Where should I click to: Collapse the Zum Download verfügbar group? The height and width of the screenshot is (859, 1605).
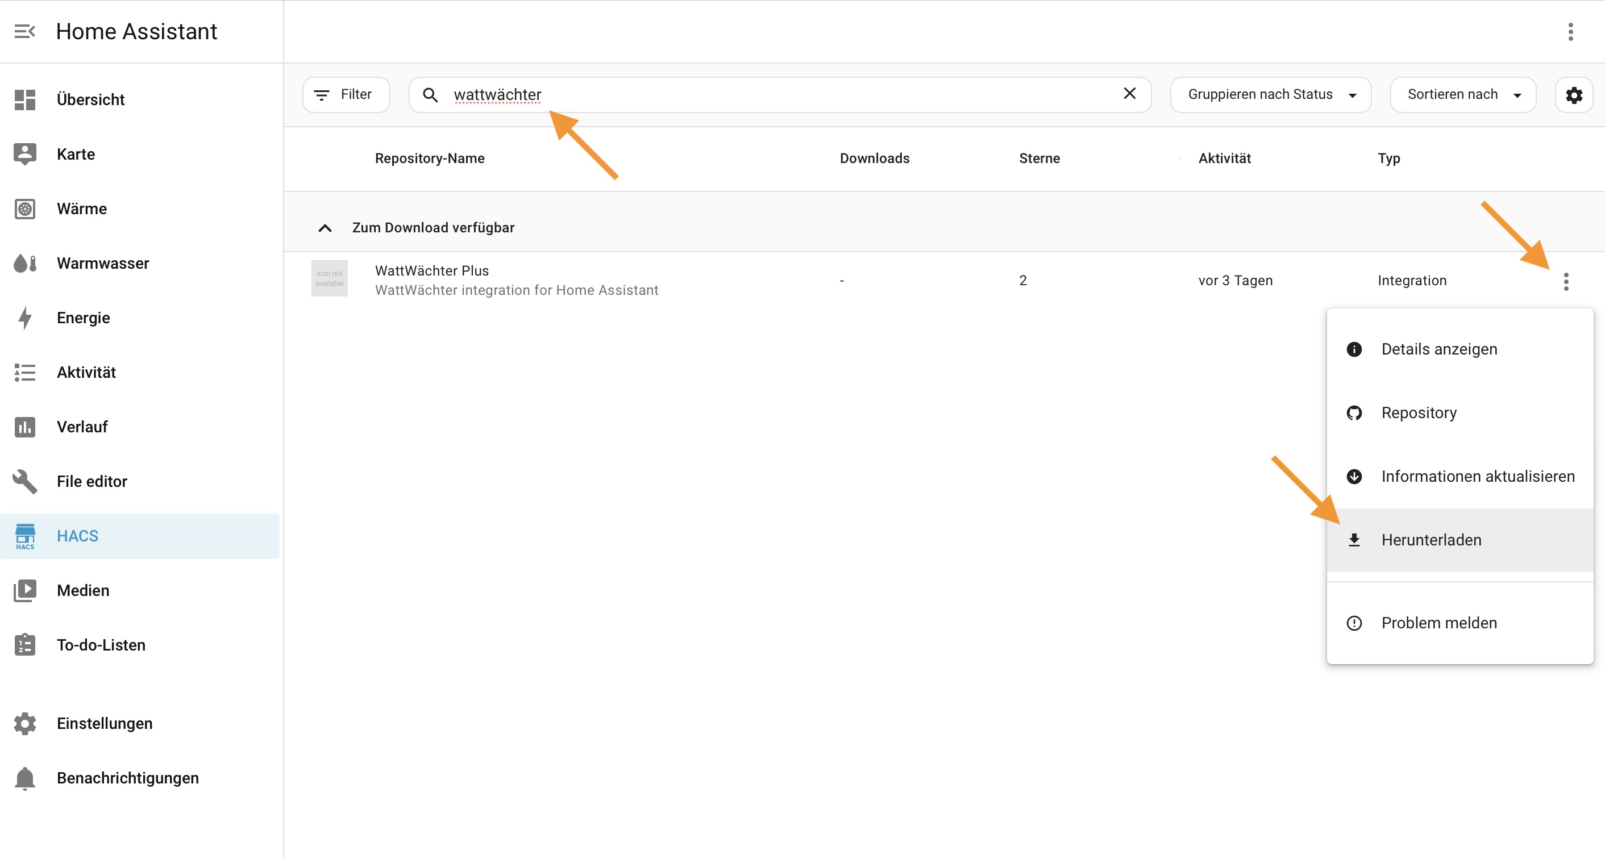[x=325, y=228]
